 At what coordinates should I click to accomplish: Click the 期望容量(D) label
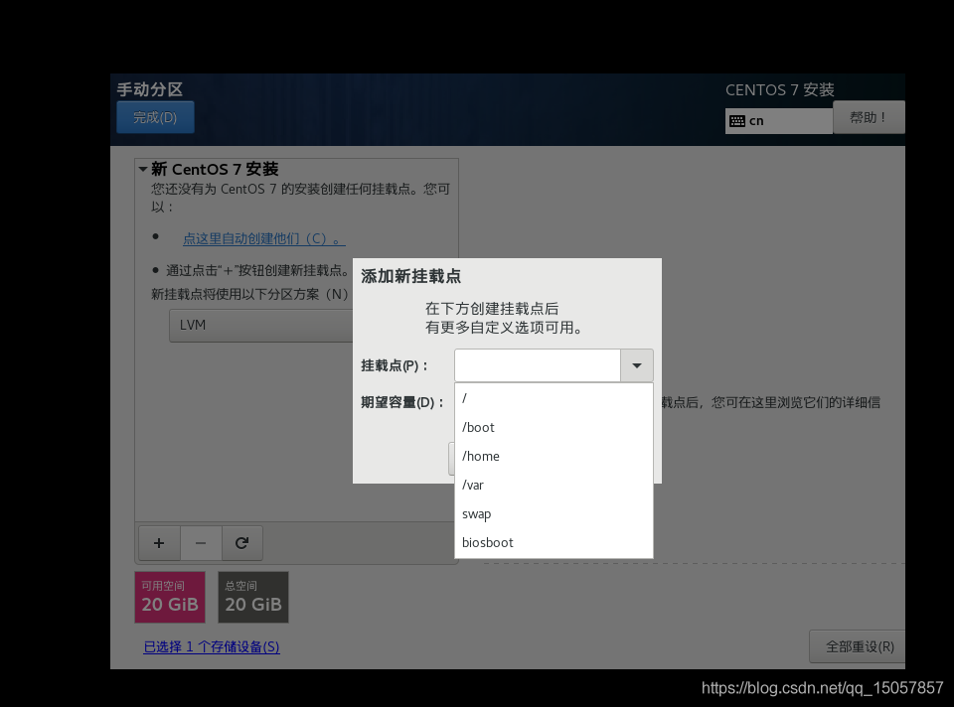(401, 402)
